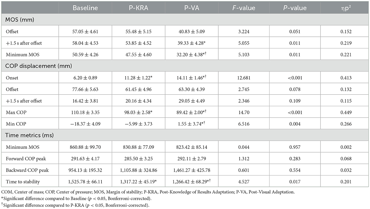The height and width of the screenshot is (209, 370).
Task: Select the 0.449 effect size cell
Action: pyautogui.click(x=345, y=112)
